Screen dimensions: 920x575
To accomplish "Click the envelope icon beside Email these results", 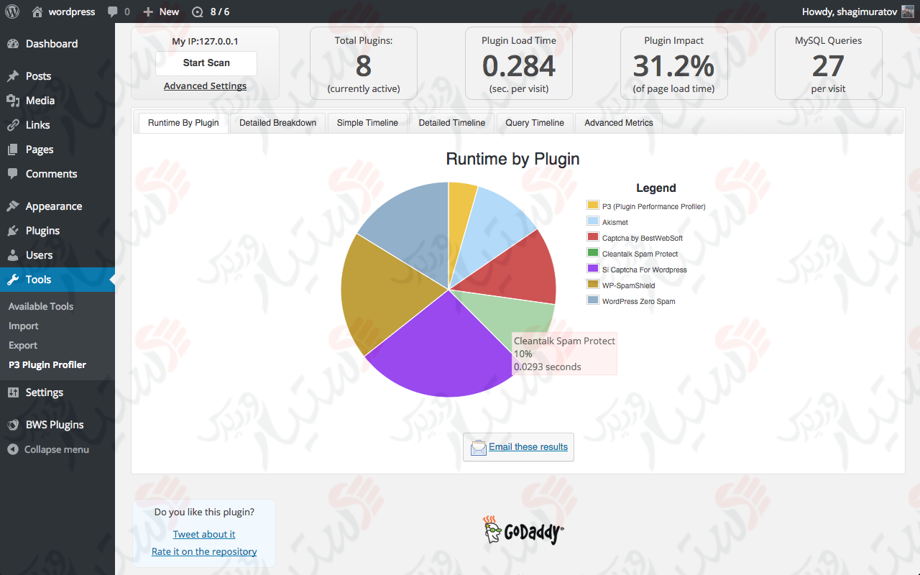I will point(479,446).
